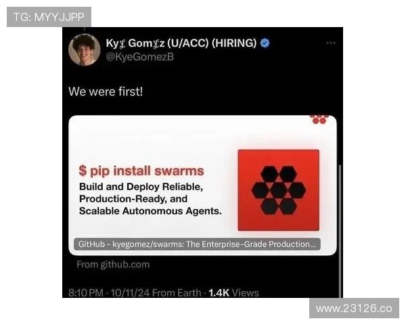Image resolution: width=406 pixels, height=325 pixels.
Task: Click the vertical scrollbar at the right edge
Action: click(340, 231)
